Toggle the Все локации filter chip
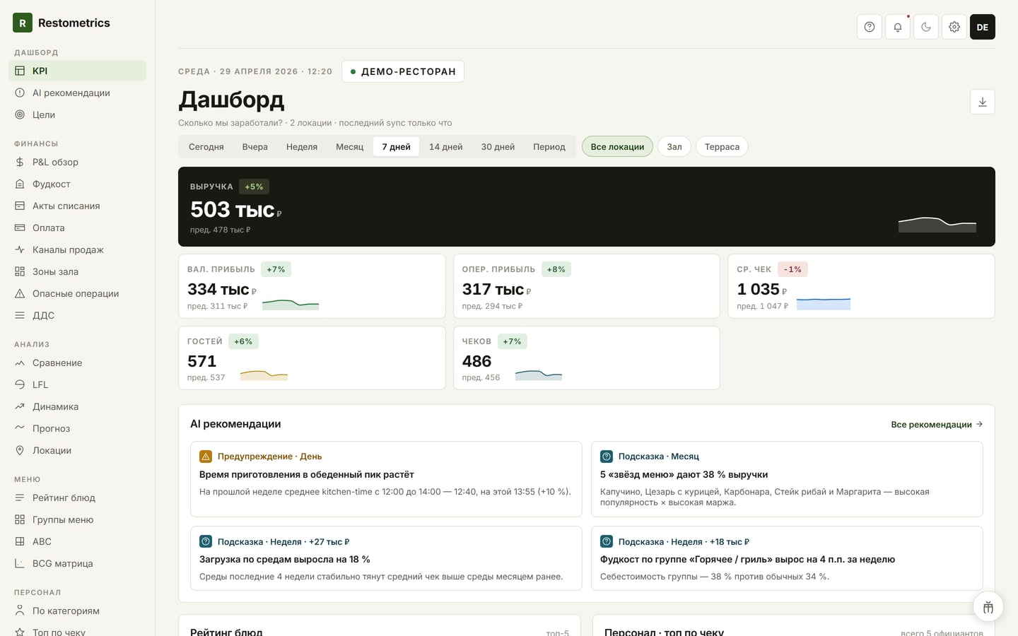This screenshot has height=636, width=1018. coord(617,147)
